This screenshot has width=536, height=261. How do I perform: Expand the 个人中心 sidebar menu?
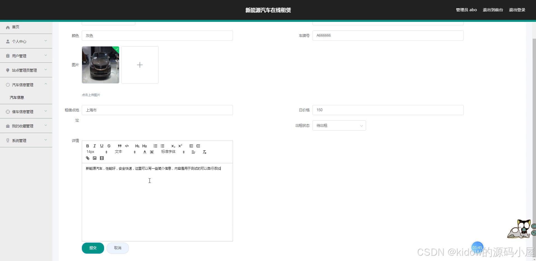click(x=26, y=41)
